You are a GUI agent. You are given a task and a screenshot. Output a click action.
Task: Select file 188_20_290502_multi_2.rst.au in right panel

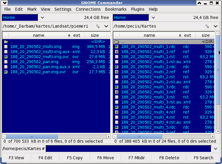click(x=164, y=82)
